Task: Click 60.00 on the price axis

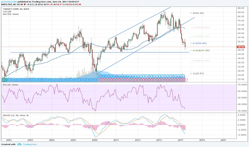Action: [241, 37]
